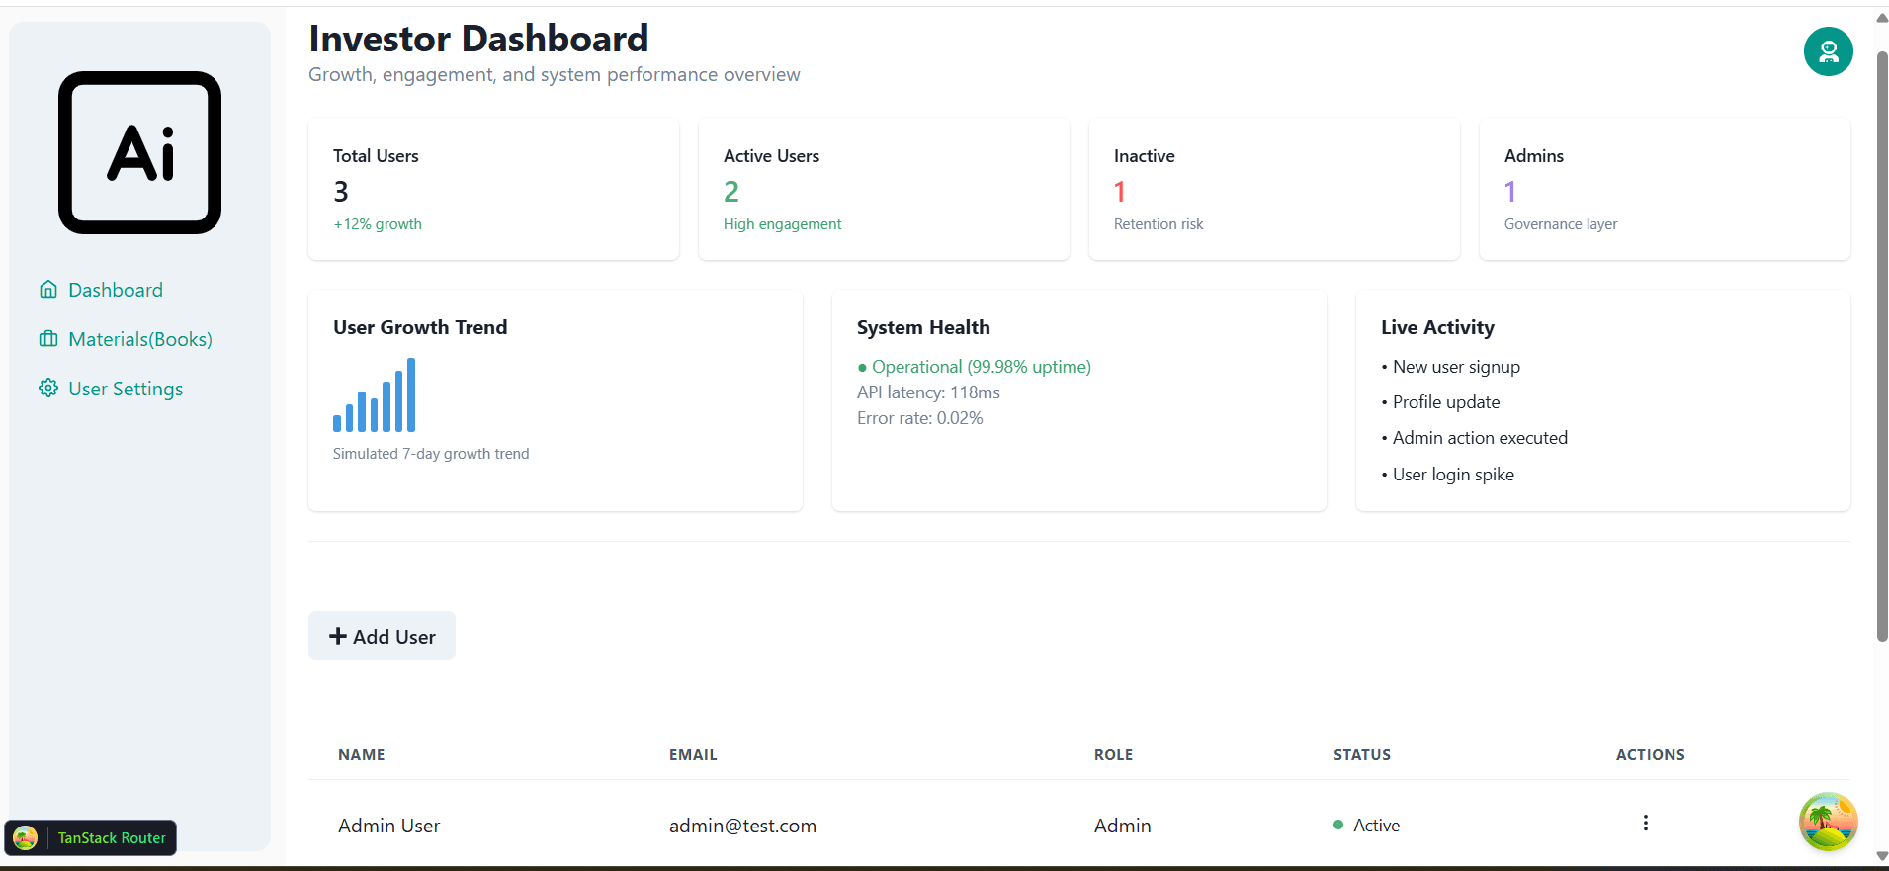Click the NAME column header
Viewport: 1889px width, 871px height.
tap(362, 754)
